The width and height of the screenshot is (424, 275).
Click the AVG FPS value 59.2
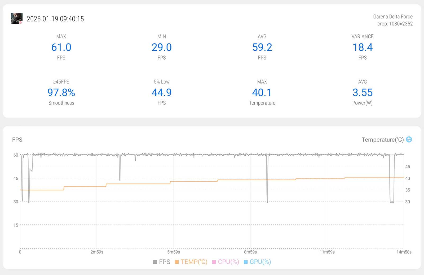(x=262, y=47)
